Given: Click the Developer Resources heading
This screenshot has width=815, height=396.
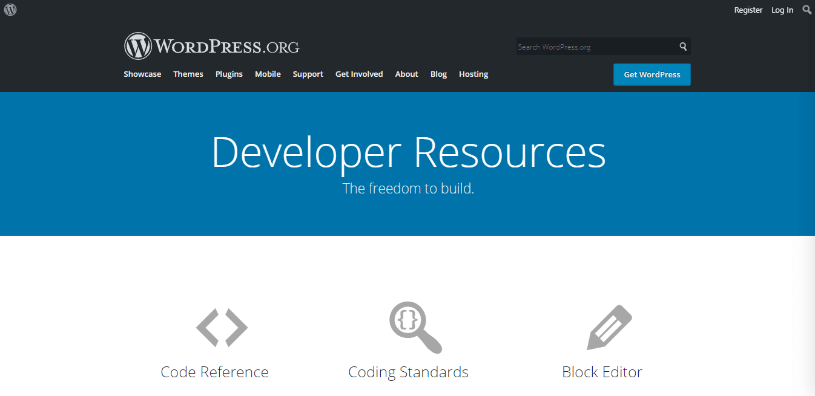Looking at the screenshot, I should pos(408,152).
